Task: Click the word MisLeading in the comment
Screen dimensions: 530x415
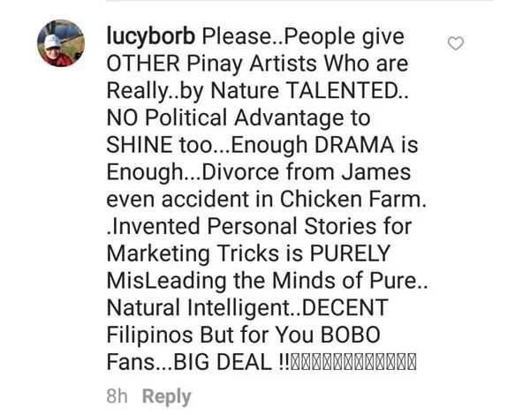Action: tap(166, 281)
